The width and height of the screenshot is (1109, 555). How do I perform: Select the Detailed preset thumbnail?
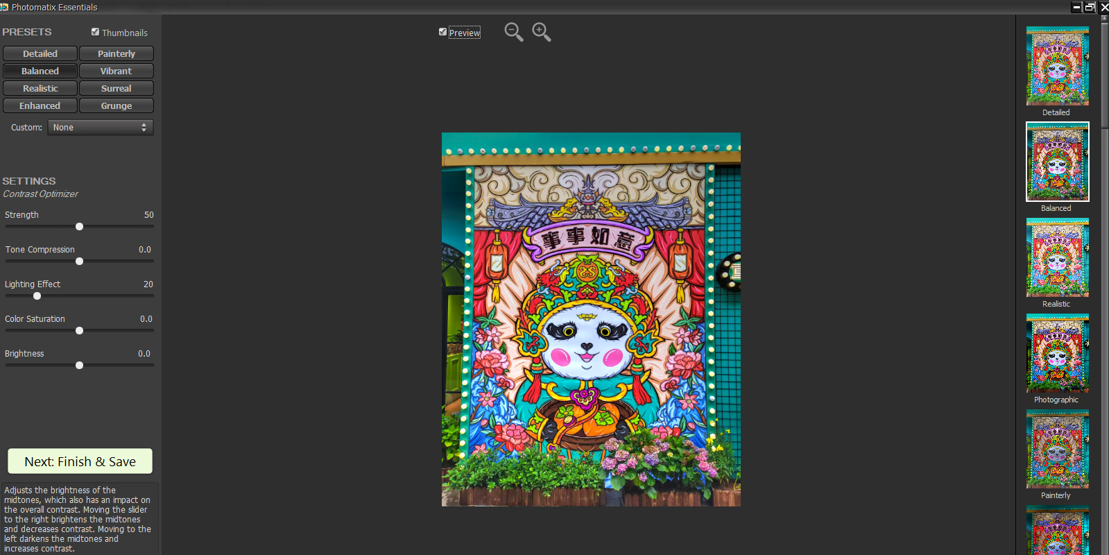pyautogui.click(x=1057, y=67)
